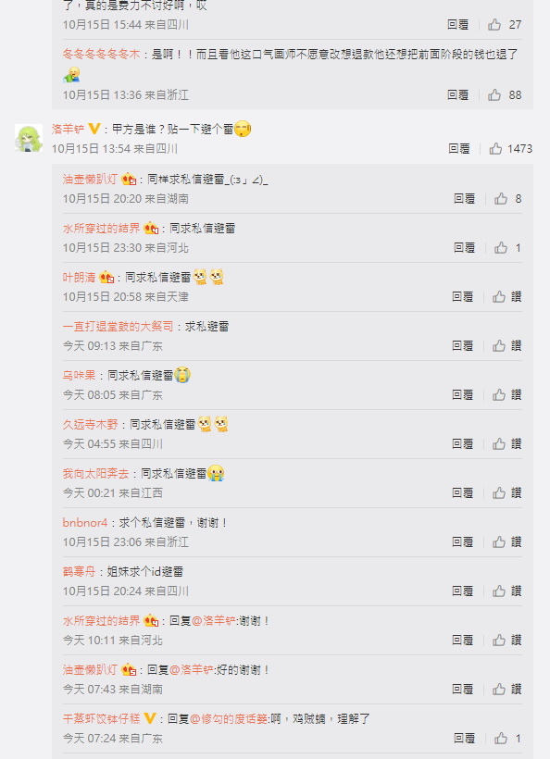Click thumbs-up on 鹤骞舟's comment
This screenshot has height=759, width=550.
499,591
